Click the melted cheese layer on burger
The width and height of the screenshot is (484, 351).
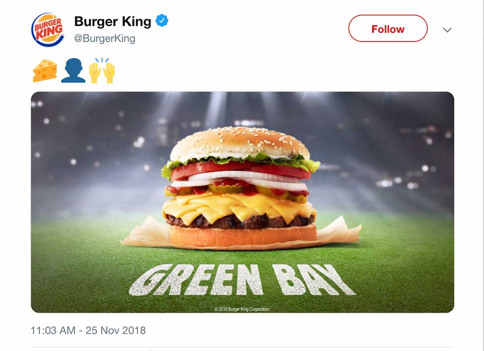click(239, 209)
